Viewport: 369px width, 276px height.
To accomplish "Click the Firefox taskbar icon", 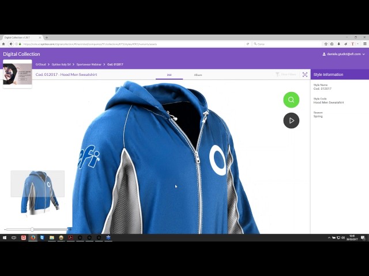I will pos(33,237).
